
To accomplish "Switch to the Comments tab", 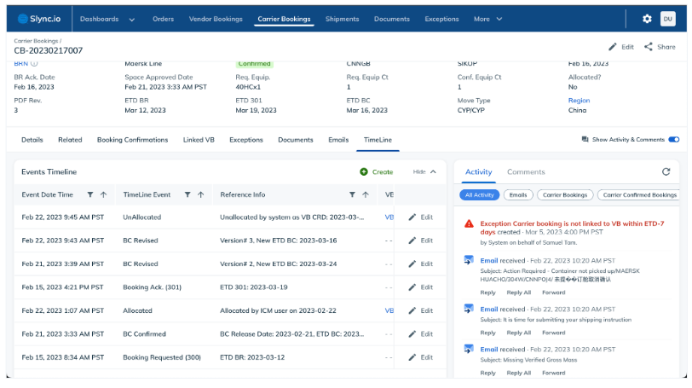I will coord(526,172).
